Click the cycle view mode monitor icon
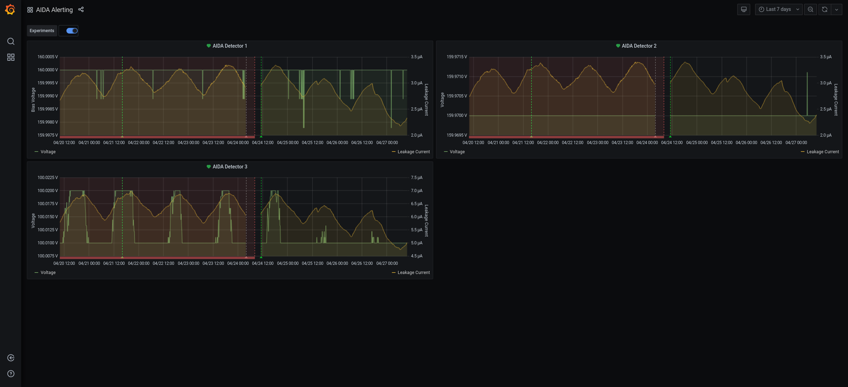Image resolution: width=848 pixels, height=387 pixels. pyautogui.click(x=744, y=10)
